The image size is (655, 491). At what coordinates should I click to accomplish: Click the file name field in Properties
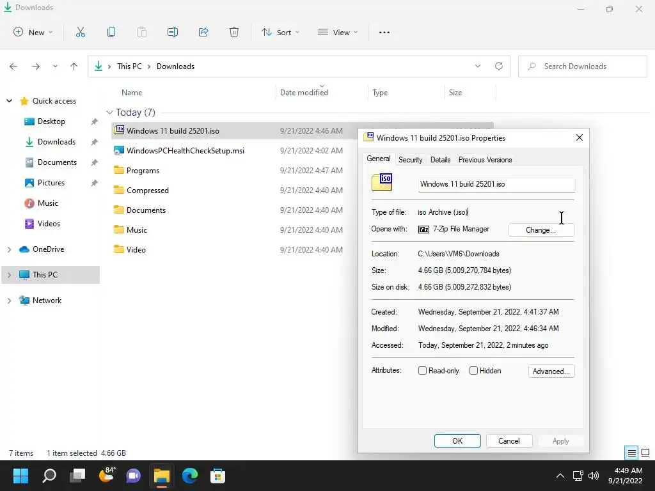coord(496,185)
